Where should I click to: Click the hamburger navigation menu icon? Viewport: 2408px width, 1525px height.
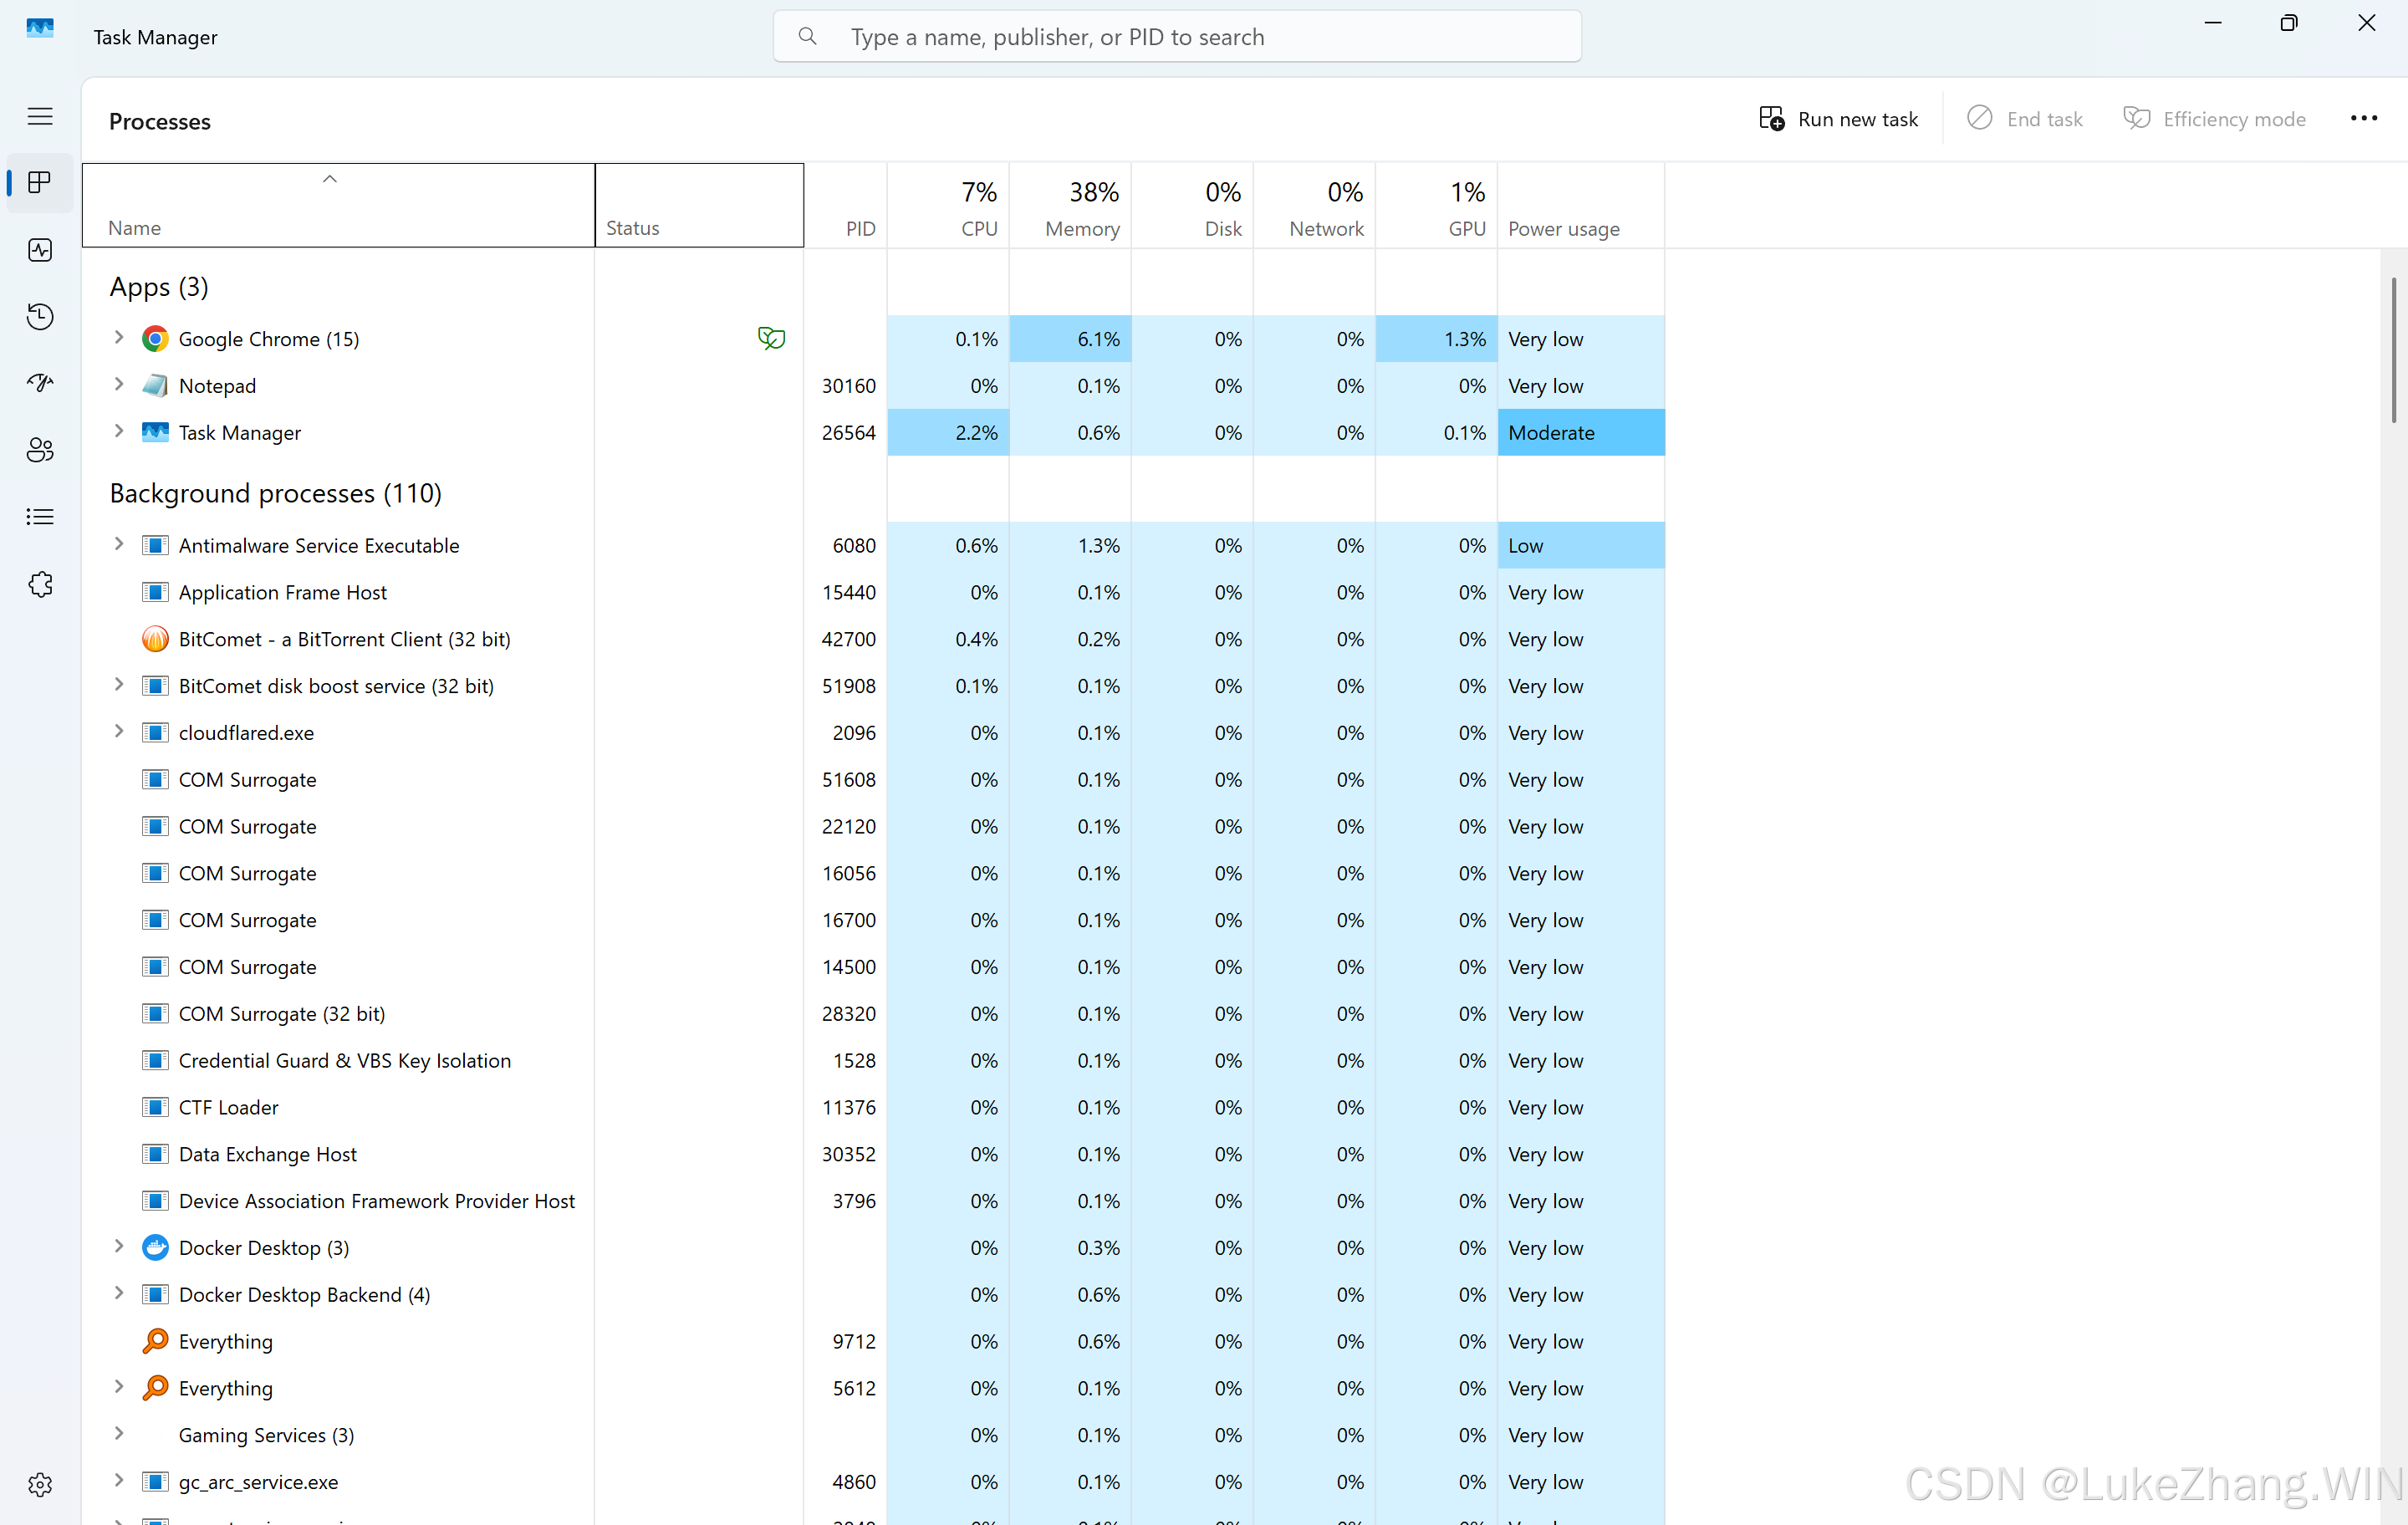click(x=40, y=117)
